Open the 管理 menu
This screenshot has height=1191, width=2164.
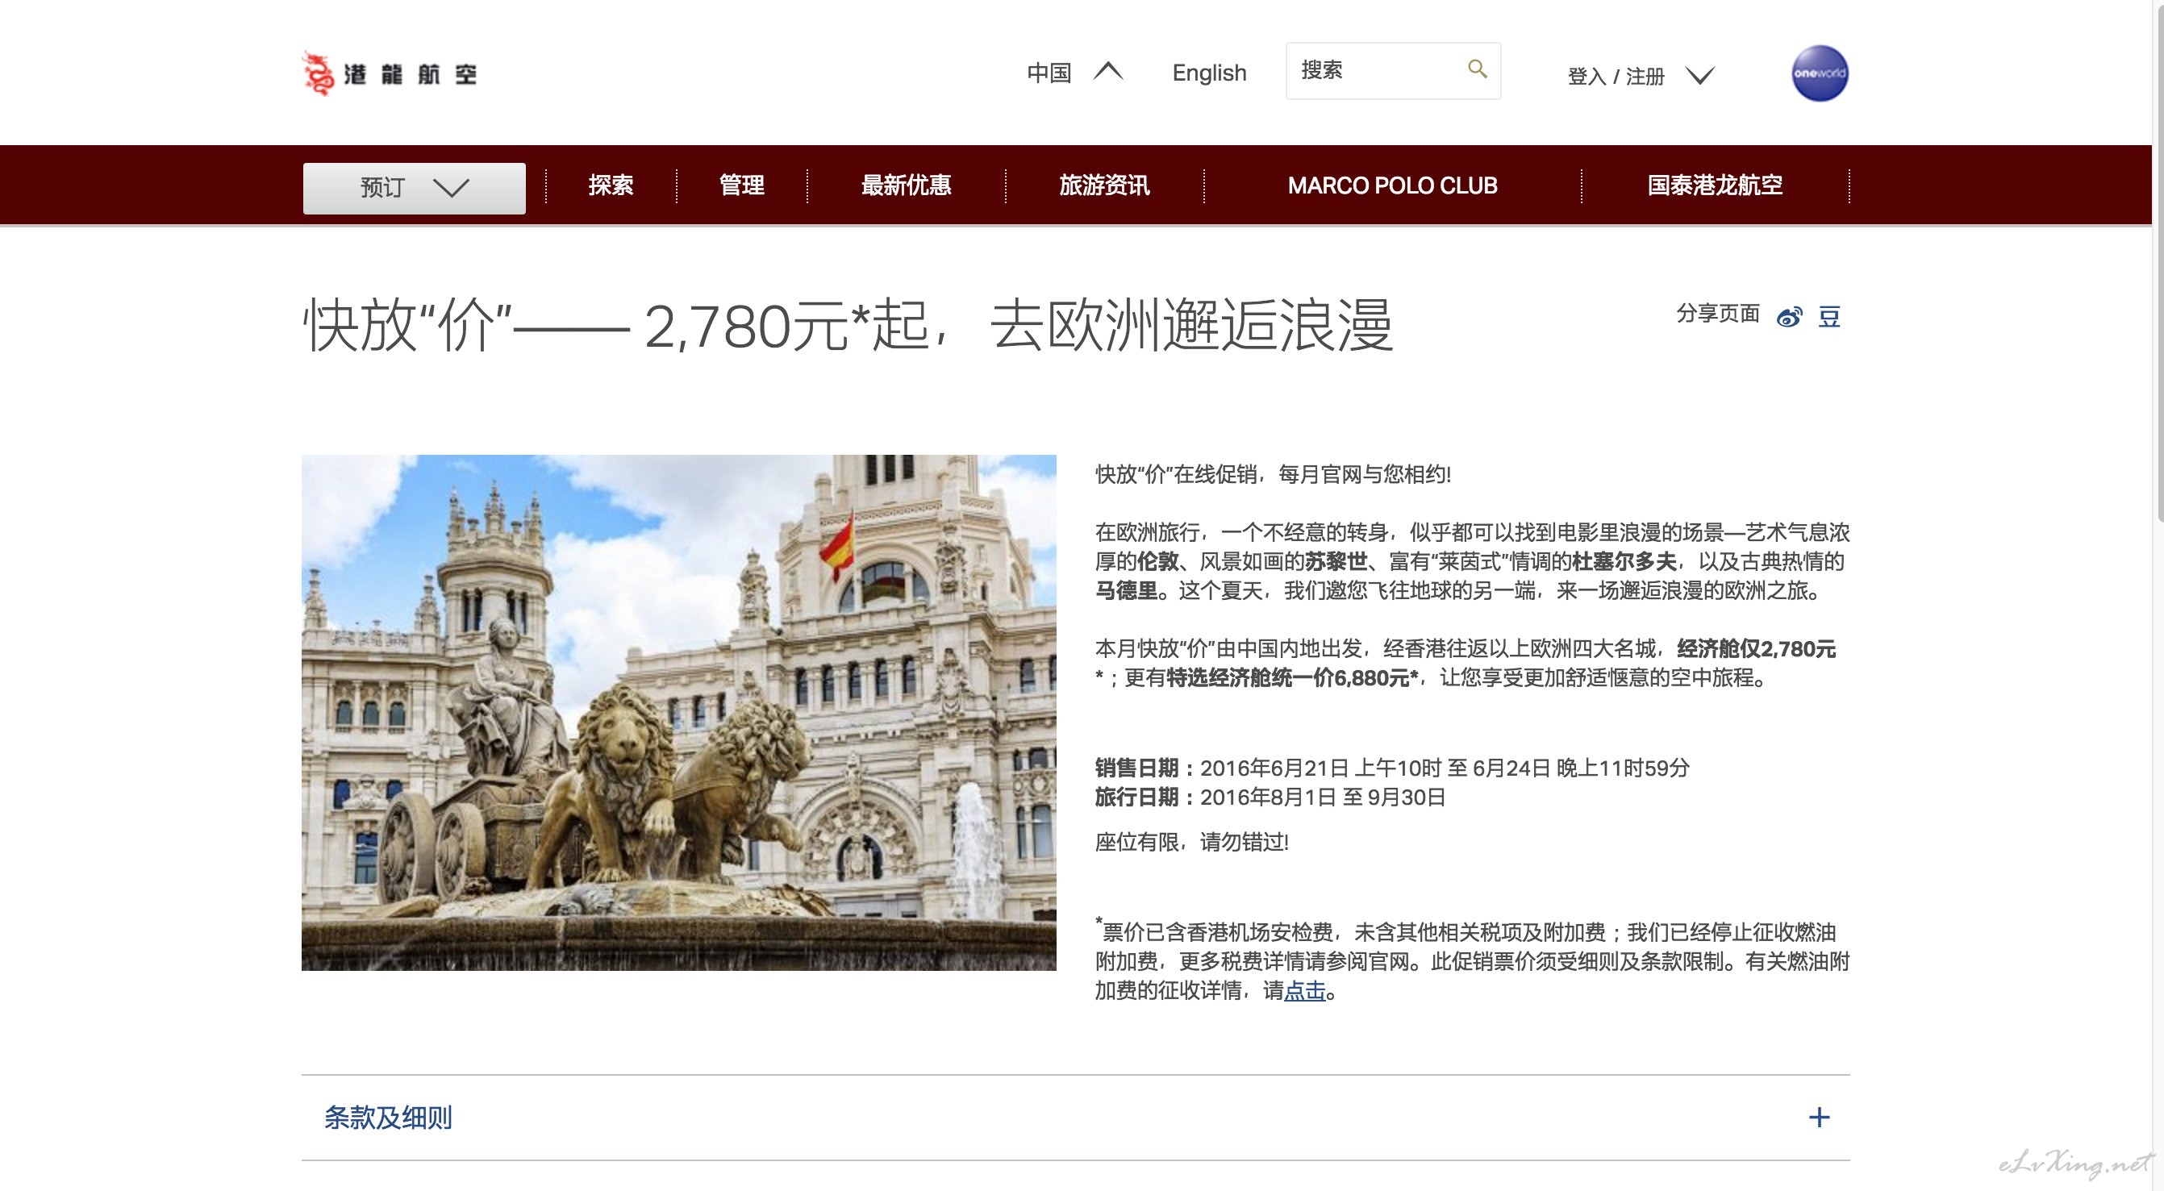[742, 185]
